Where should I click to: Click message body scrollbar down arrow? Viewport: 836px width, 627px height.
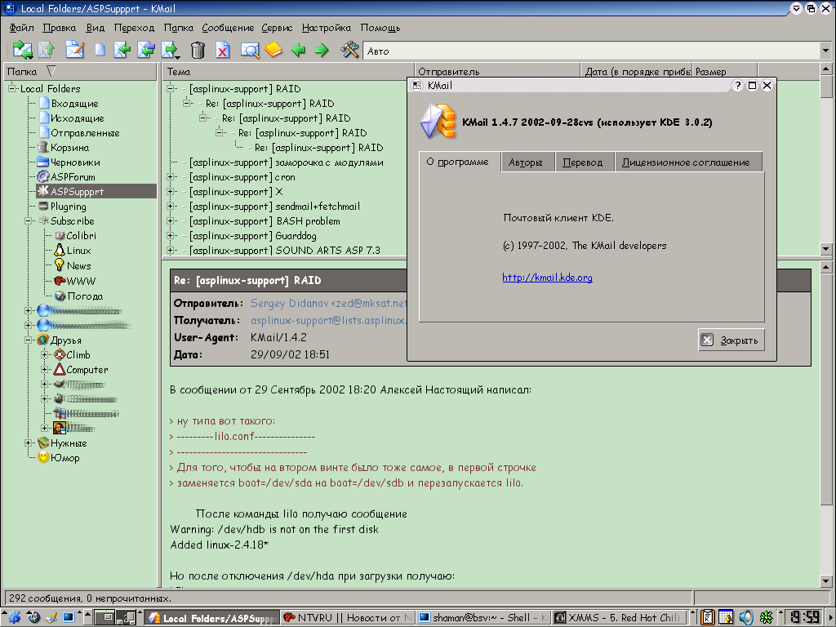[x=826, y=581]
